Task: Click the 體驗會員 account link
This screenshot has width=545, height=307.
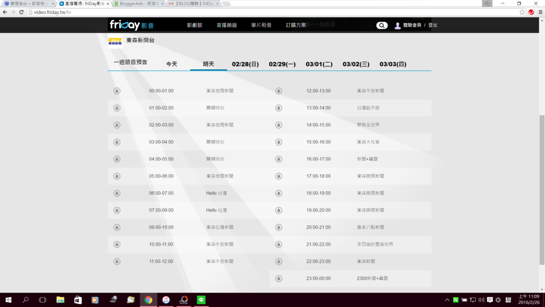Action: click(412, 25)
